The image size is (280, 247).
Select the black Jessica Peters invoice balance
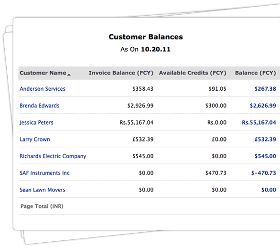point(137,122)
